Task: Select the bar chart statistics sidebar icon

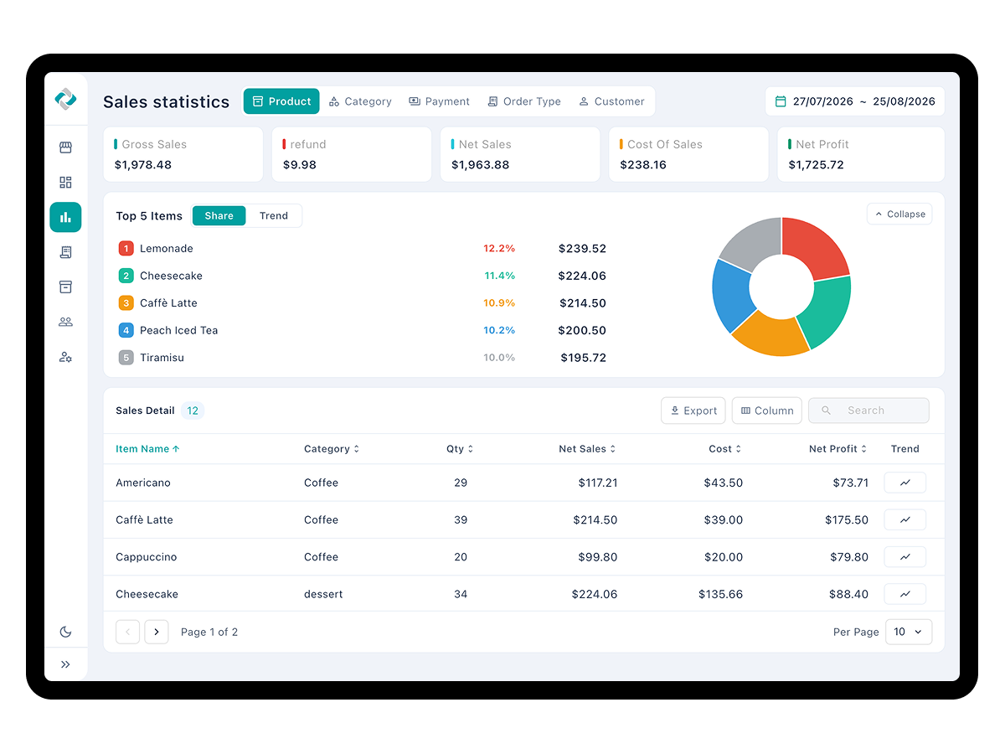Action: pyautogui.click(x=65, y=217)
